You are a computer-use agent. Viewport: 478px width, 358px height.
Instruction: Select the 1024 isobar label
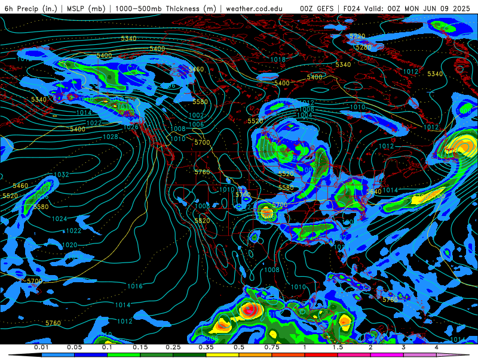click(x=59, y=218)
